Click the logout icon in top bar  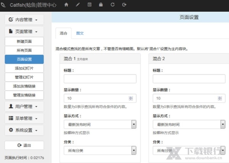pos(124,5)
